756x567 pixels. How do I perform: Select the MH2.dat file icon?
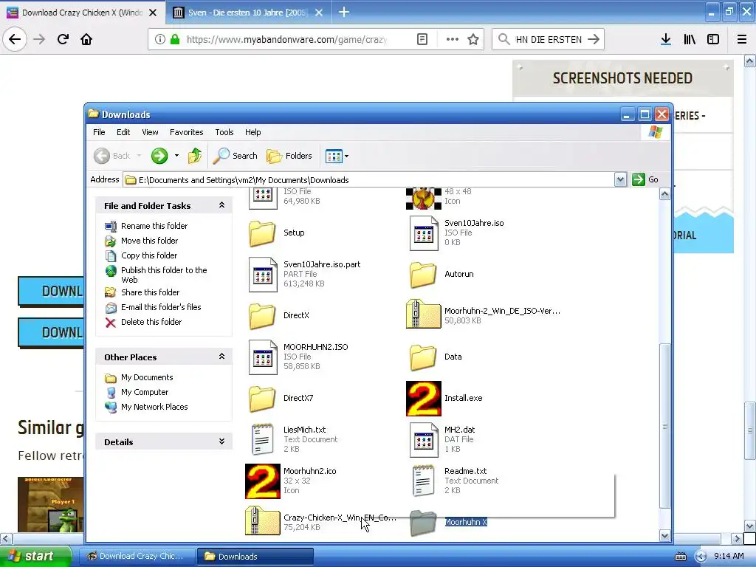pyautogui.click(x=424, y=440)
